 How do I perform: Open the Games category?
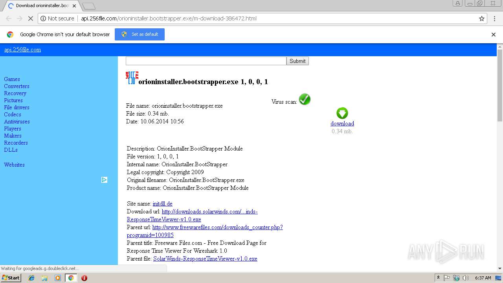pyautogui.click(x=12, y=79)
